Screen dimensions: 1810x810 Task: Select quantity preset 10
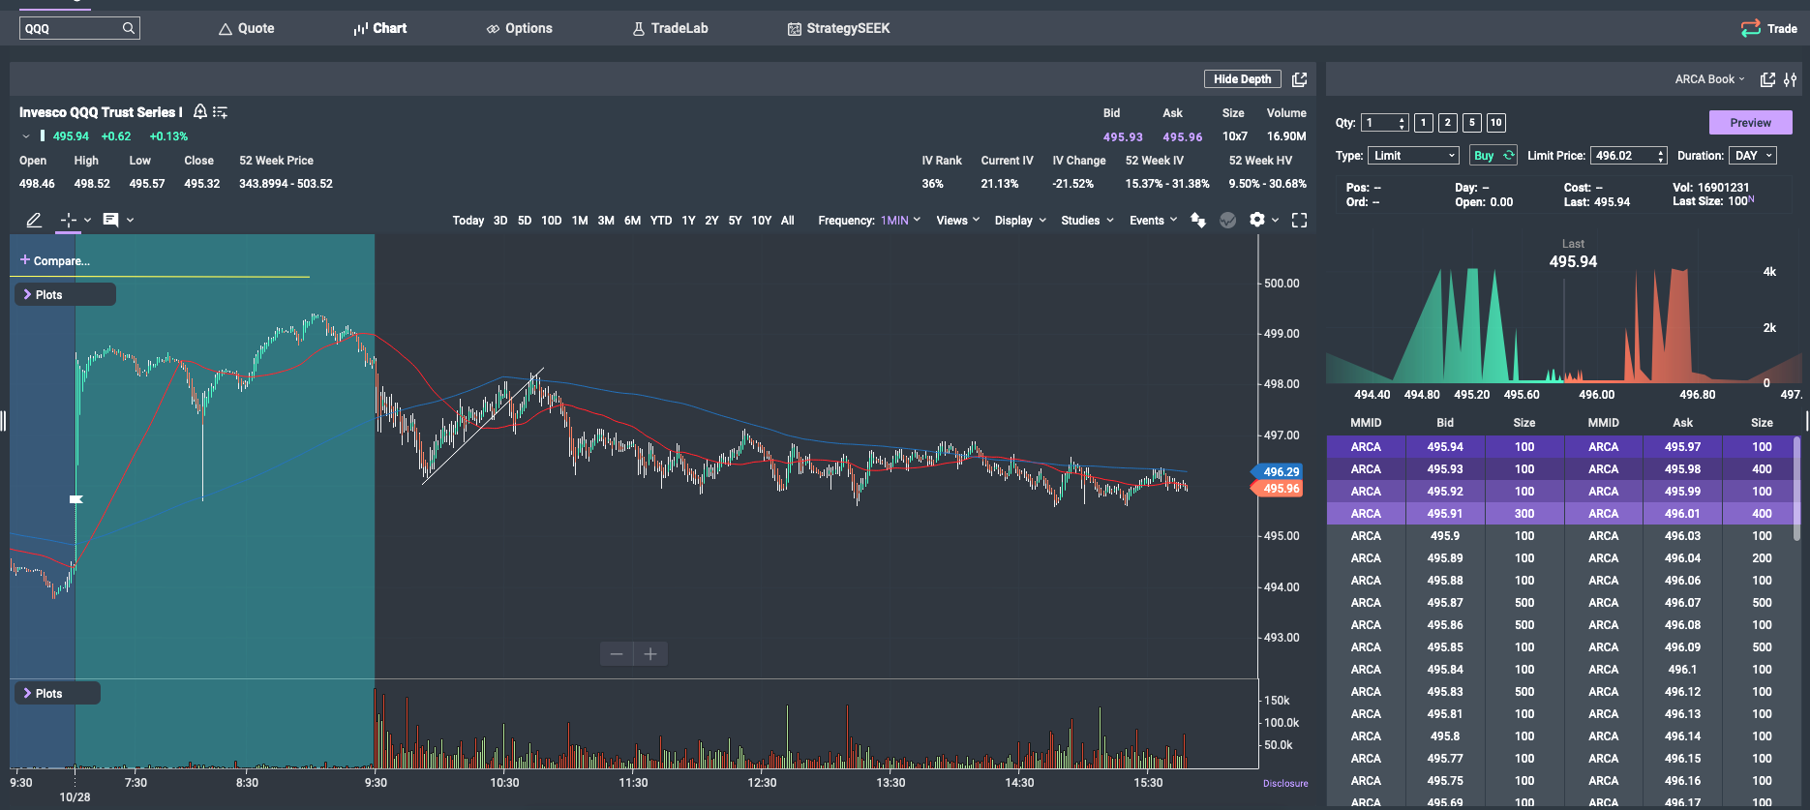pyautogui.click(x=1495, y=123)
